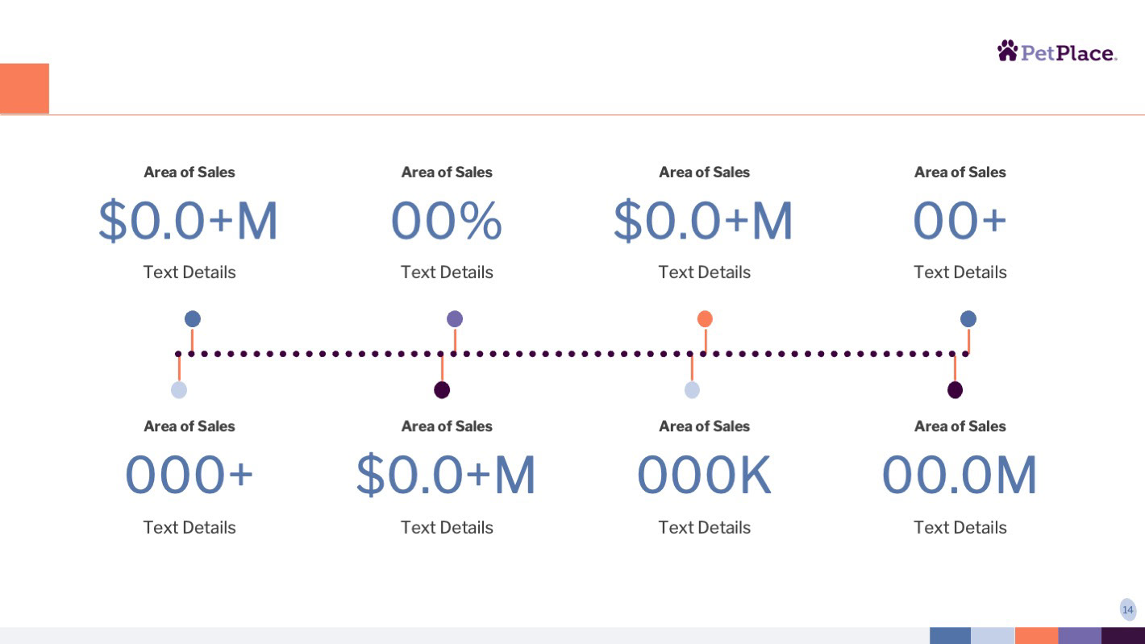1145x644 pixels.
Task: Pick the purple footer swatch
Action: [1080, 636]
